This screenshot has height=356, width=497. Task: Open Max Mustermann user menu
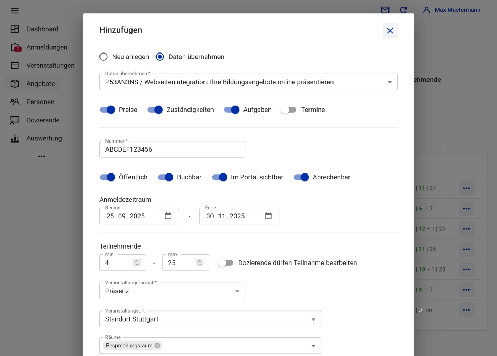[451, 10]
